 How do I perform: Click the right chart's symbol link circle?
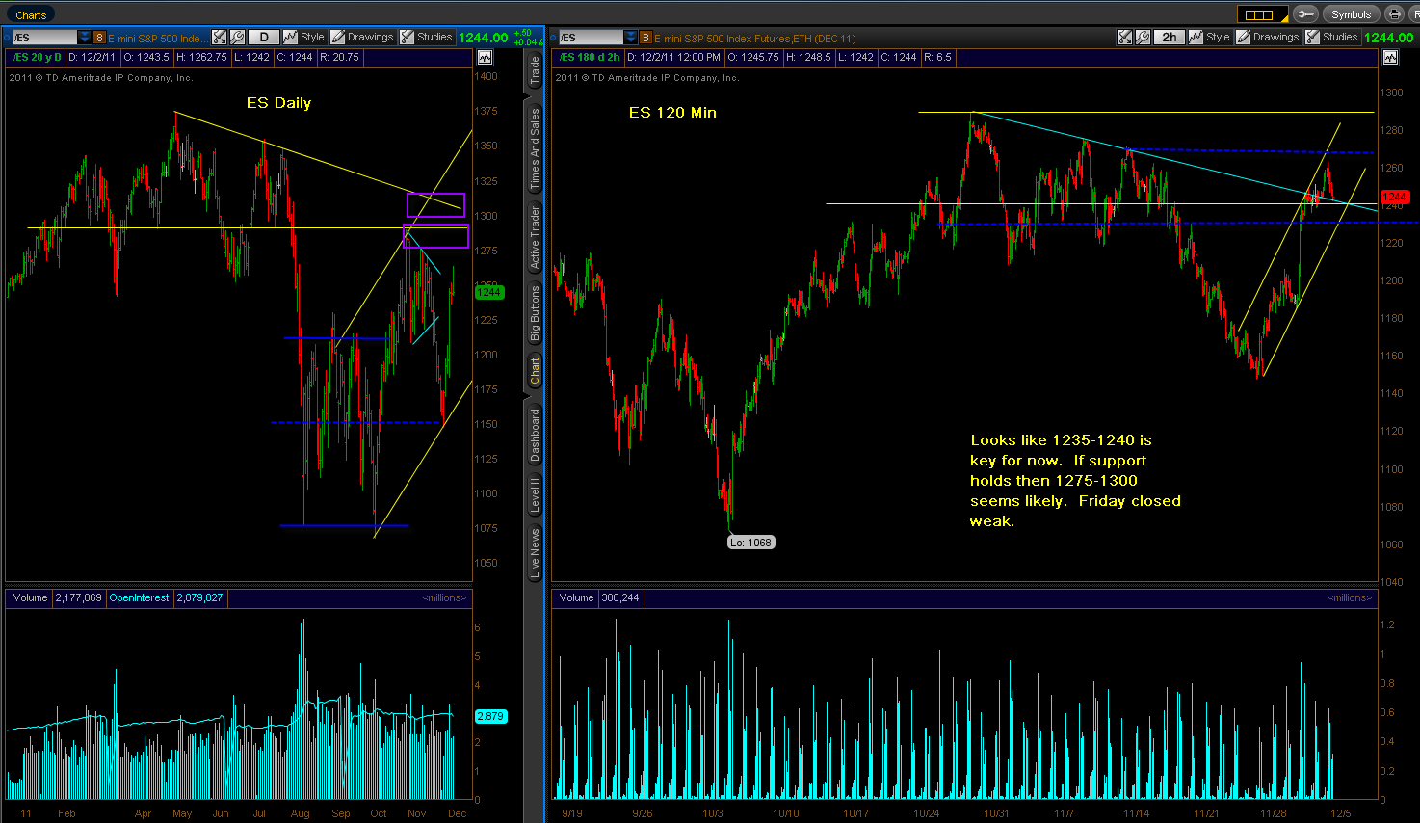coord(554,38)
